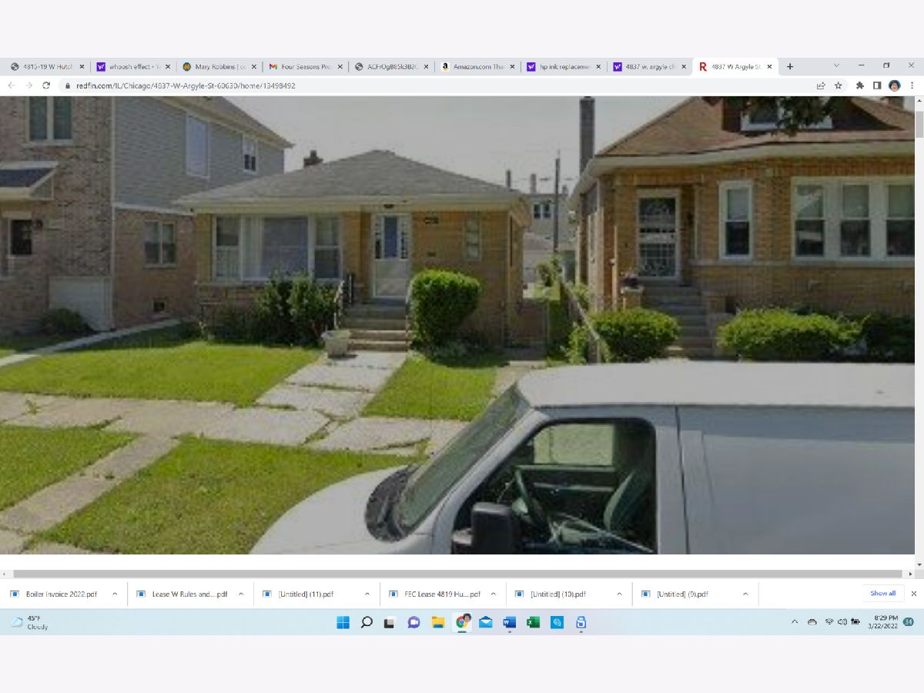Open the tab search dropdown arrow
Image resolution: width=924 pixels, height=693 pixels.
coord(836,66)
